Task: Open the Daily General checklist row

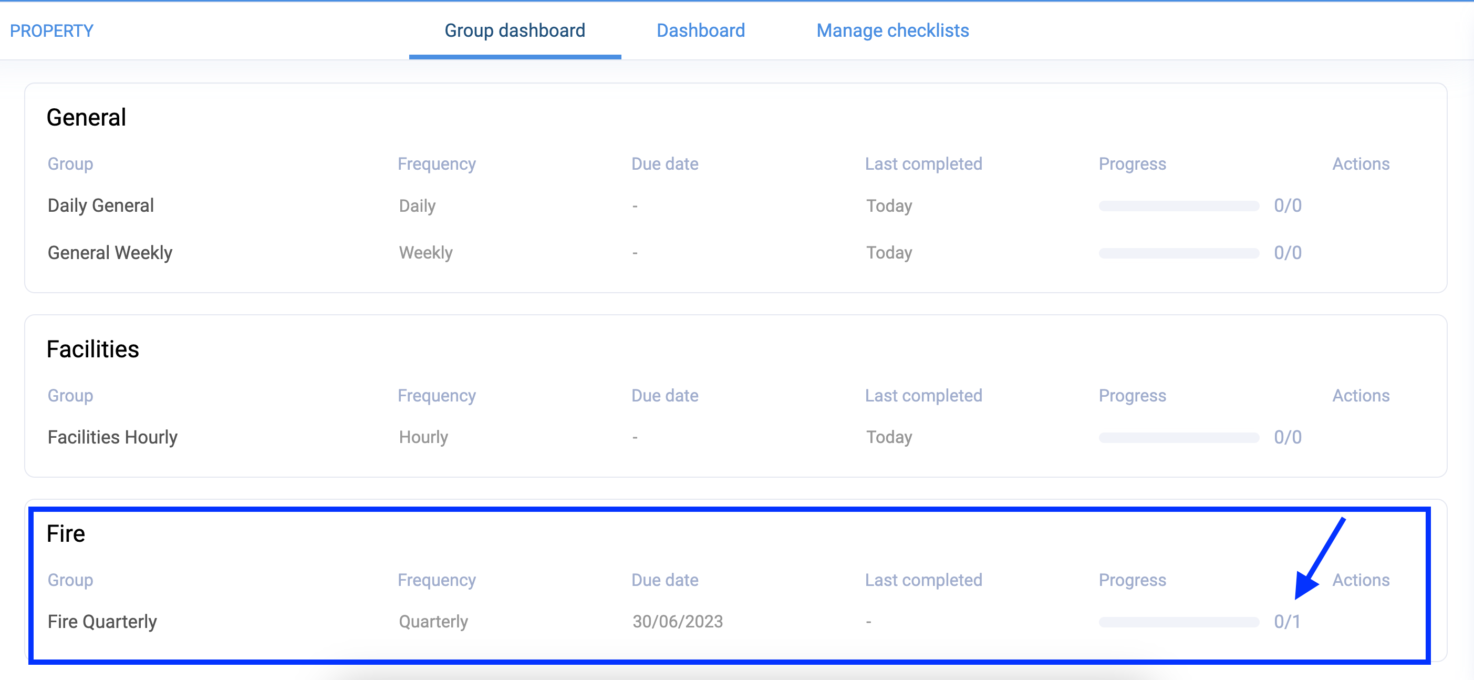Action: tap(101, 205)
